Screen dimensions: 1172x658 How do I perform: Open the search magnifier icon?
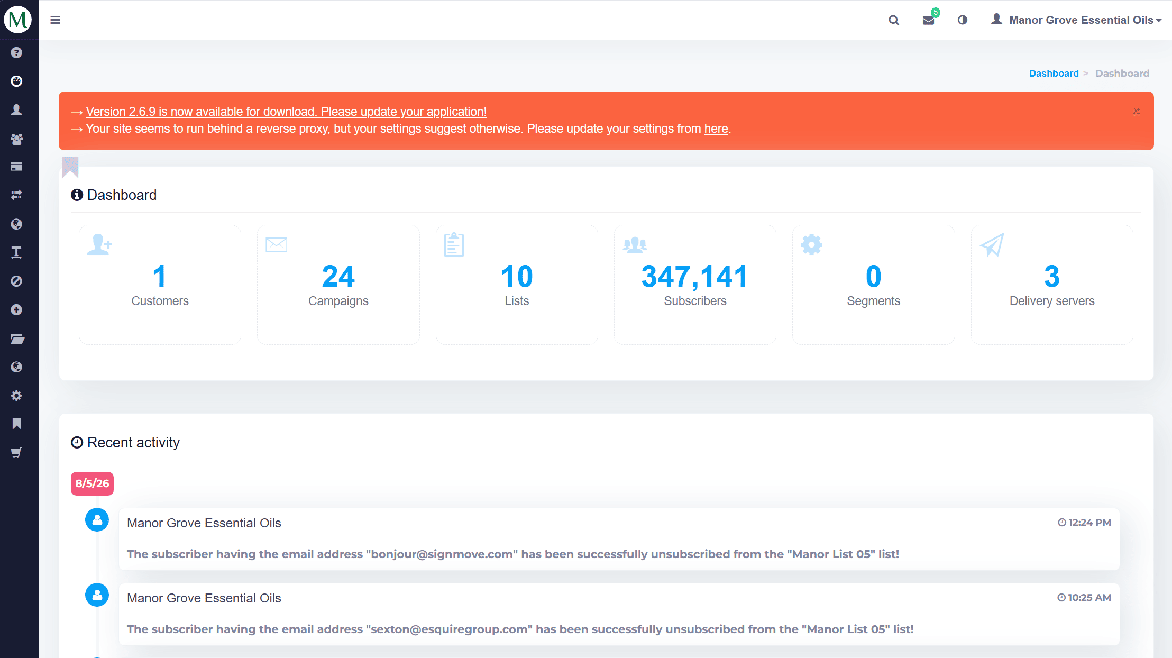894,20
